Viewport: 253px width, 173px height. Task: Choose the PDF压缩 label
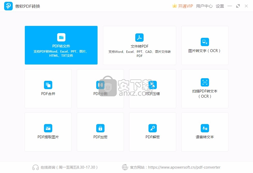153,94
